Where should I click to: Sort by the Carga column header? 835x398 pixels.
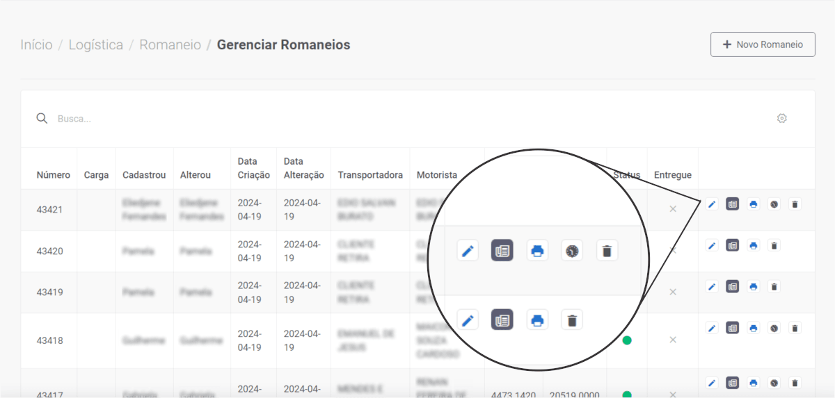click(96, 175)
